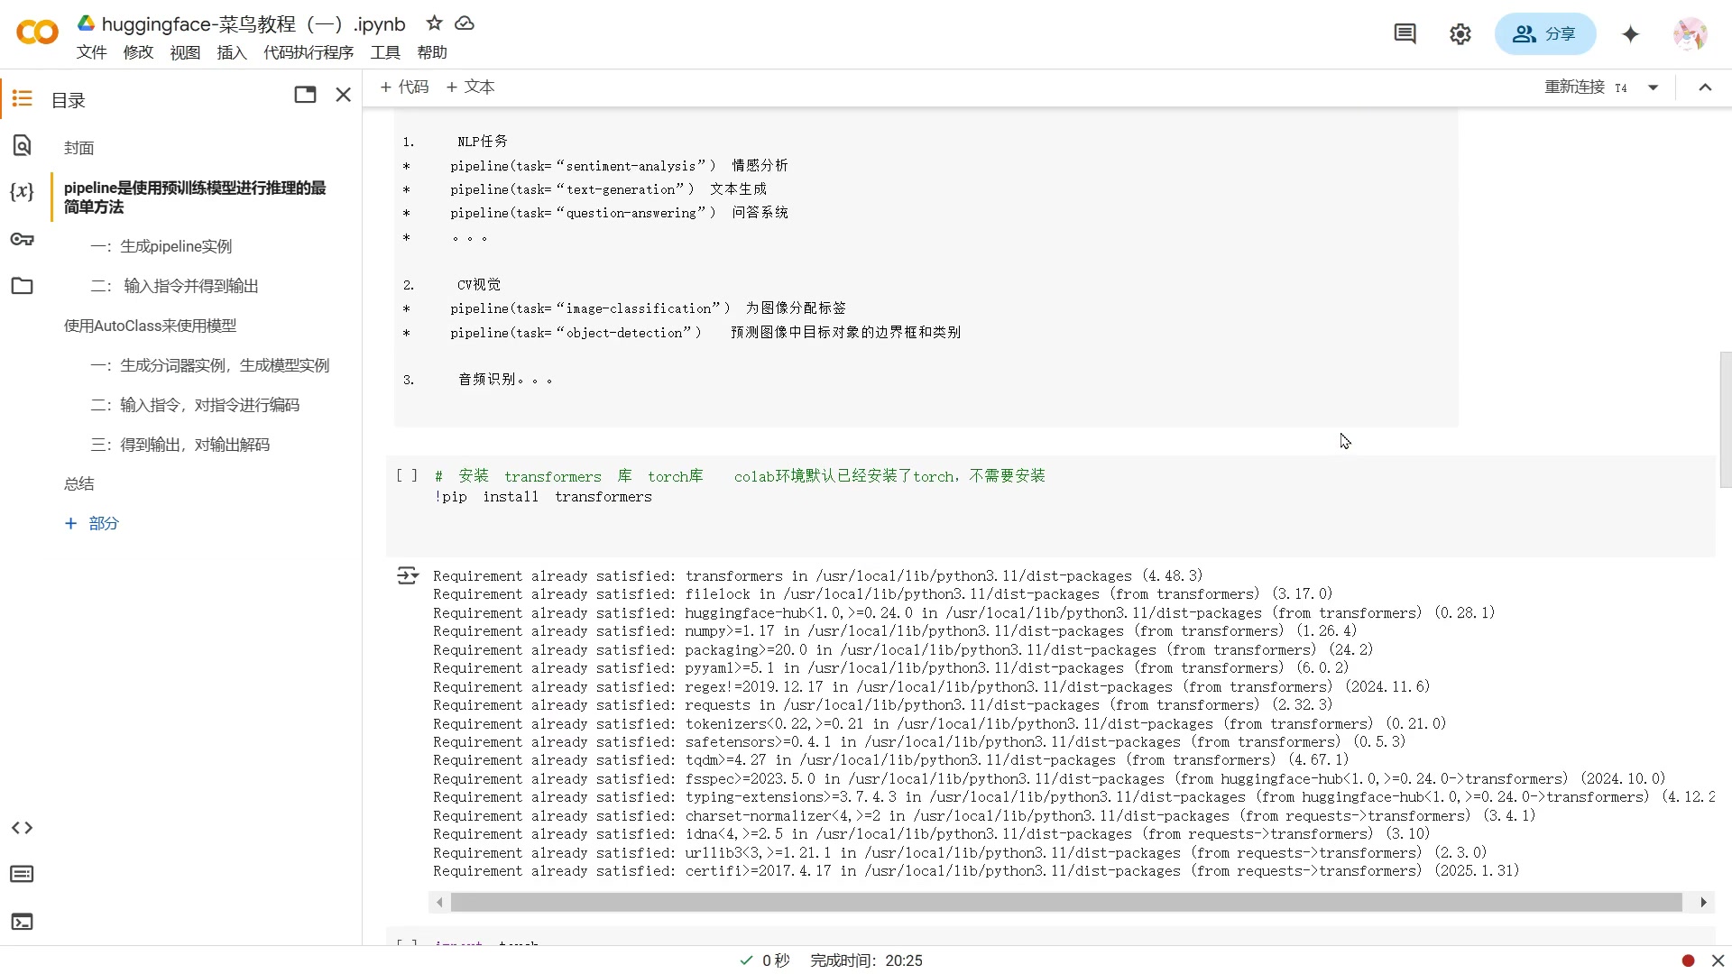This screenshot has width=1732, height=974.
Task: Click the Requirement already satisfied: certifi line
Action: point(976,871)
